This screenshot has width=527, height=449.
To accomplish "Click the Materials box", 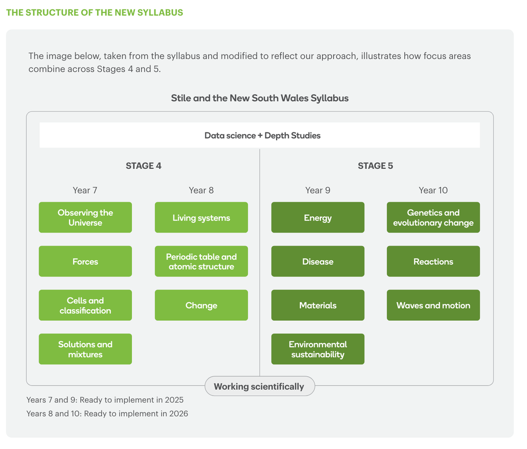I will pyautogui.click(x=318, y=305).
